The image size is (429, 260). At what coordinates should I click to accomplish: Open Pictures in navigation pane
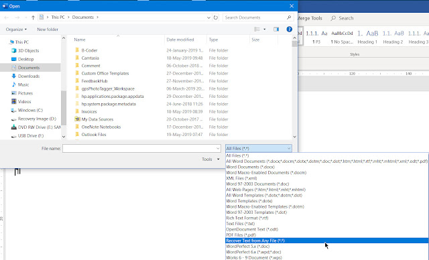point(25,93)
